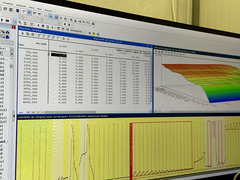Screen dimensions: 240x180
Task: Copy icon in Maximum nonlinear window toolbar
Action: pos(28,34)
